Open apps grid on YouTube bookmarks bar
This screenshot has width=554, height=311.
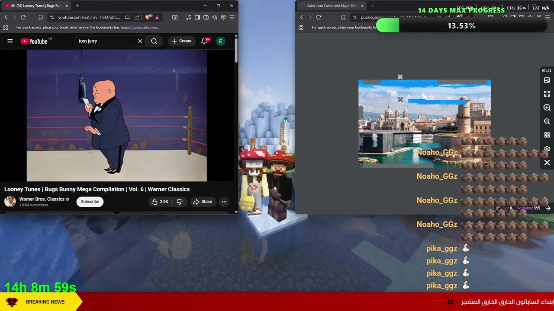coord(5,27)
